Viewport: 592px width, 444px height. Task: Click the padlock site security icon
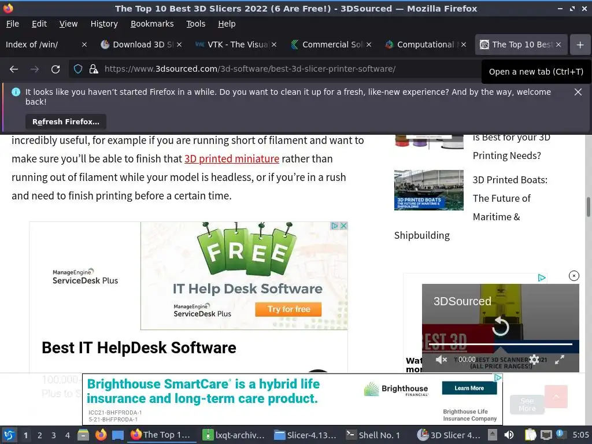94,69
